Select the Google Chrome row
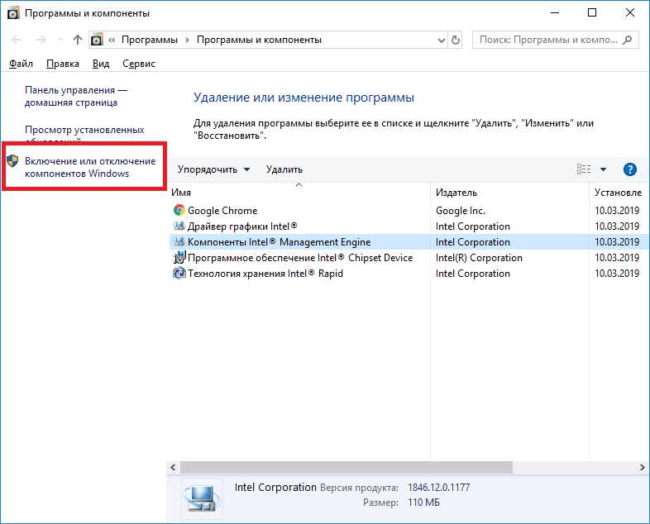This screenshot has width=650, height=524. 409,211
